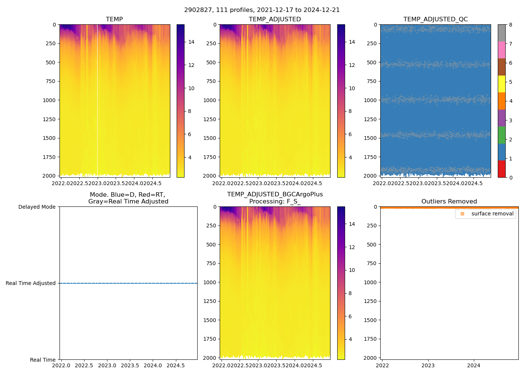
Task: Click the Real Time Adjusted axis label
Action: pos(31,283)
